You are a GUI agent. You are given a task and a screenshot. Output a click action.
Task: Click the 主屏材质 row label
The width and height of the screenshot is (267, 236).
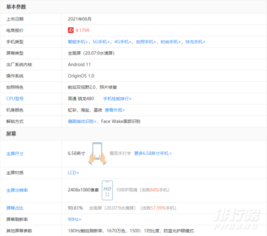[x=15, y=173]
